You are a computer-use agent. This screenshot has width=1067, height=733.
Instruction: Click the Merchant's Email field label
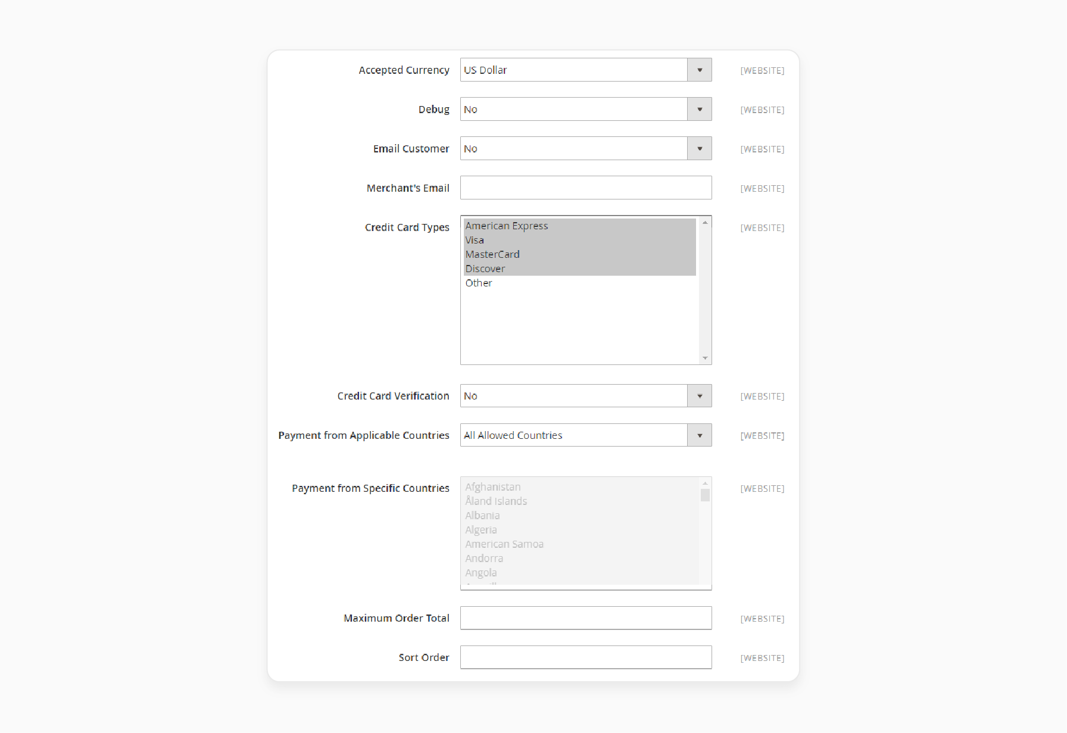point(408,188)
